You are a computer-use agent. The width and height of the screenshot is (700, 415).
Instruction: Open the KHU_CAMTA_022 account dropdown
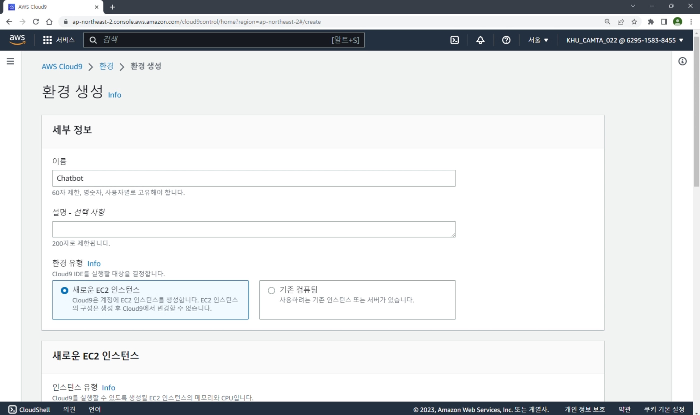click(625, 40)
